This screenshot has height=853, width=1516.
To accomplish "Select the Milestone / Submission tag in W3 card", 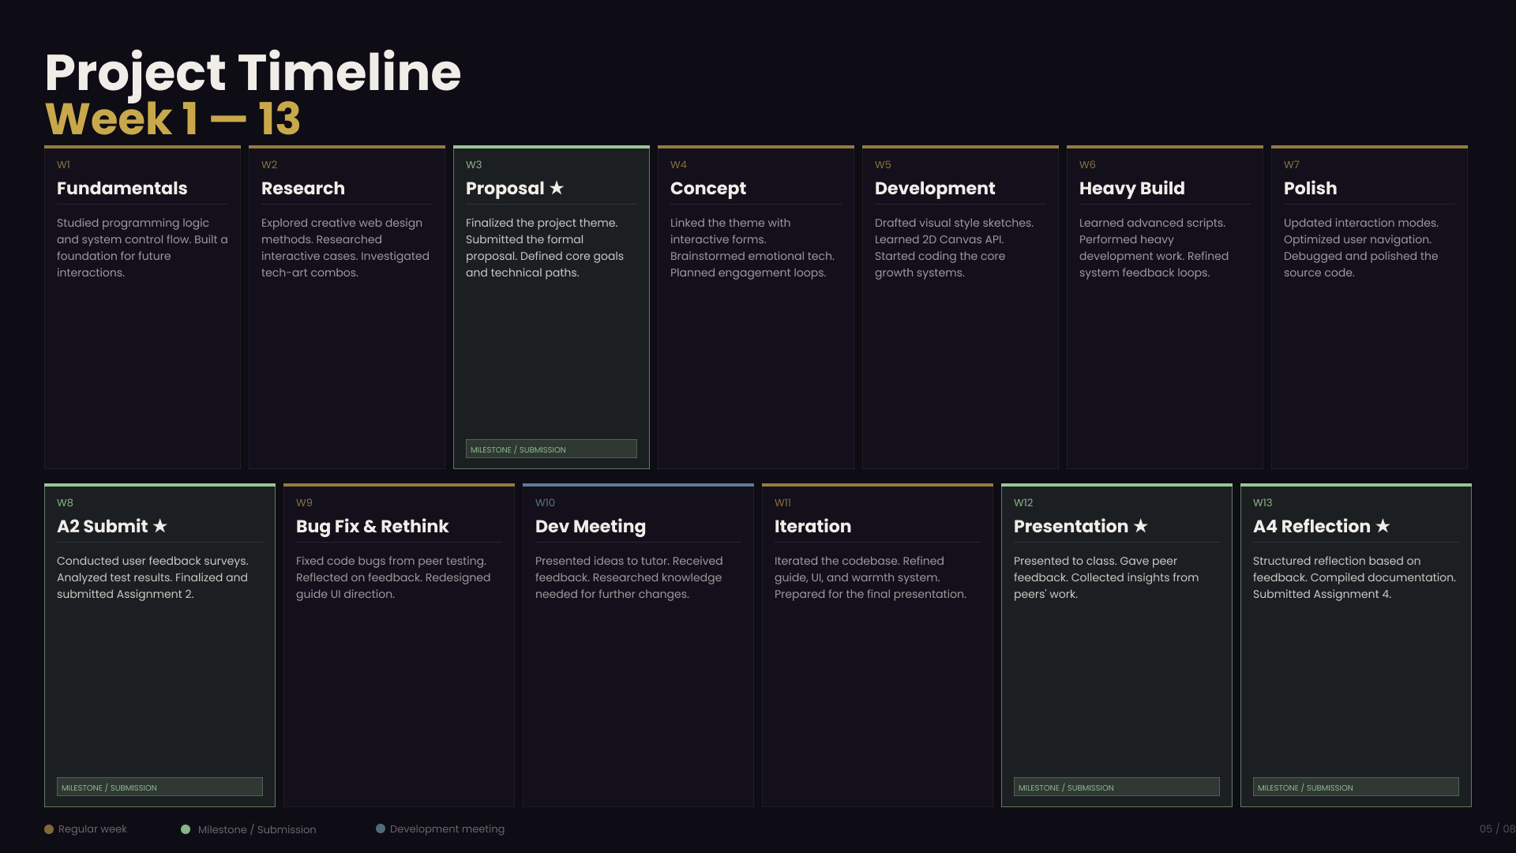I will coord(551,449).
